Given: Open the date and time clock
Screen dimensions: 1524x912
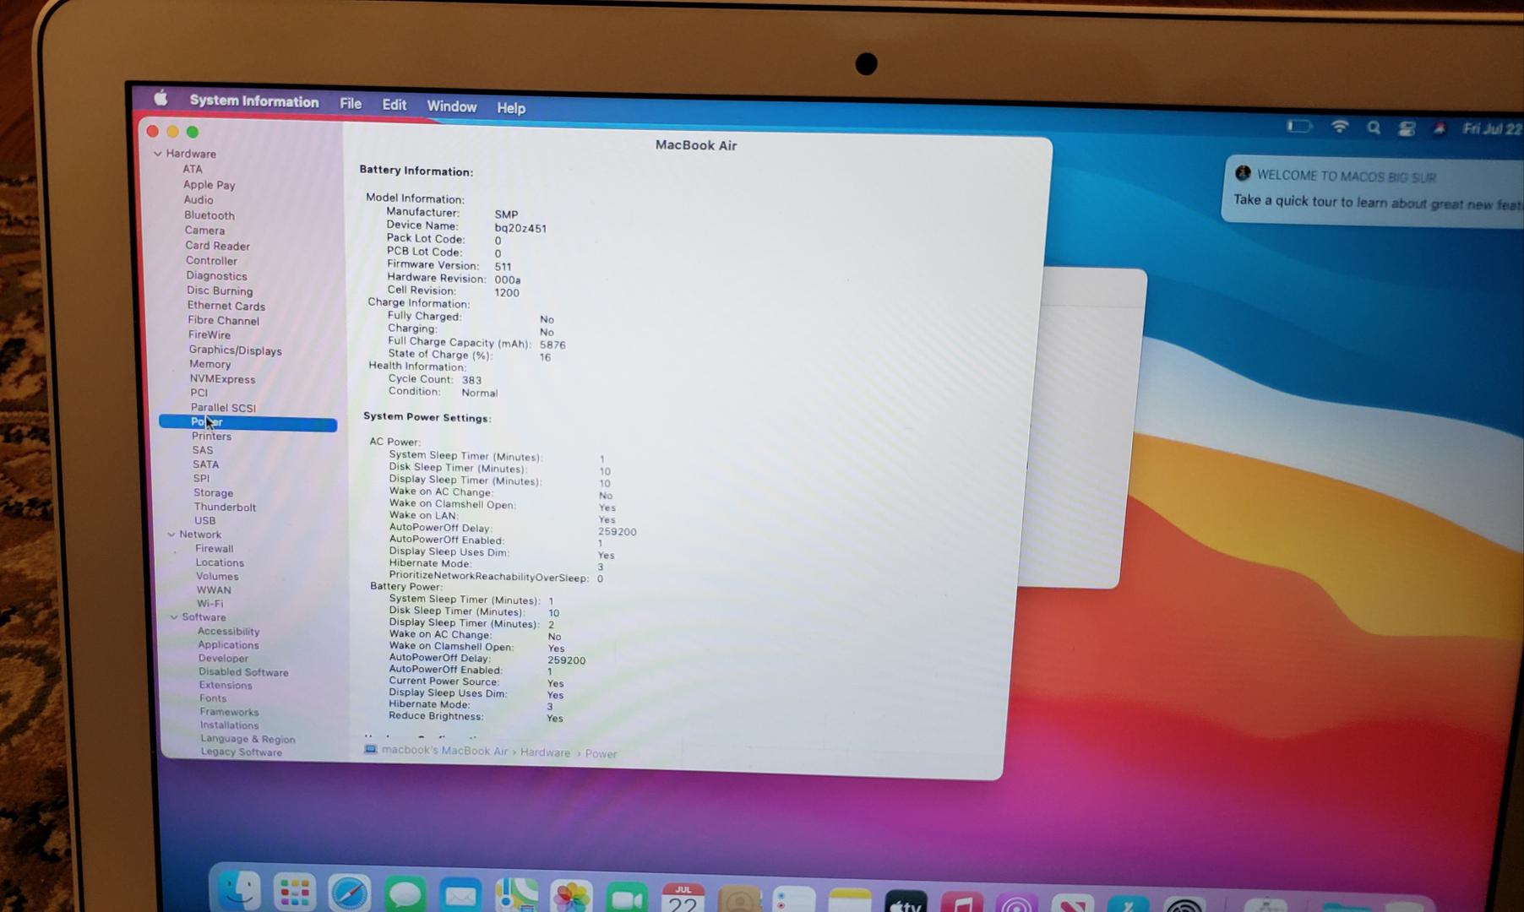Looking at the screenshot, I should (x=1493, y=129).
